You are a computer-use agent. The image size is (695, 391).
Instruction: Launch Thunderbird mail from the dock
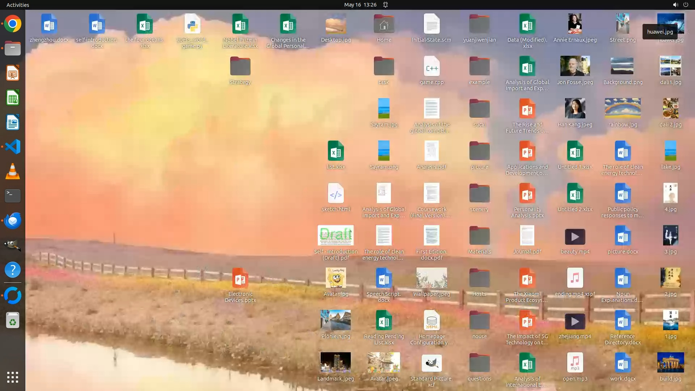13,220
